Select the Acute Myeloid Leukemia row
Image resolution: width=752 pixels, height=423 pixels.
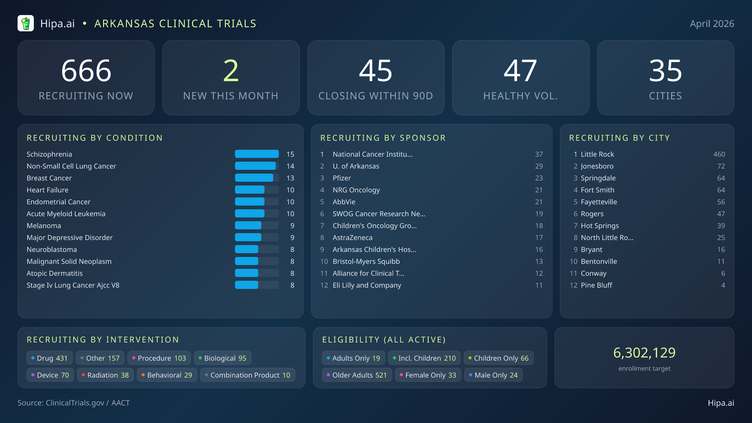point(160,214)
